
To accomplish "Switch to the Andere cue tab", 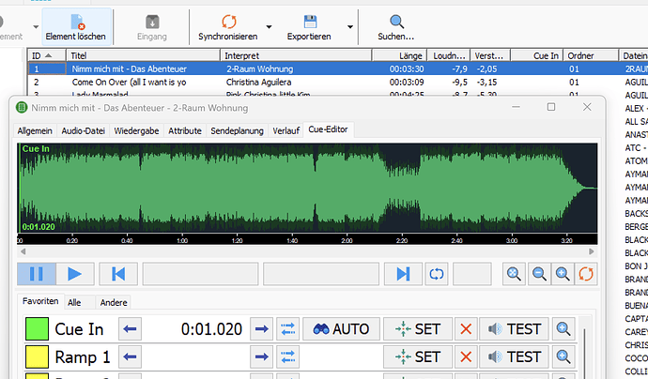I will [114, 303].
